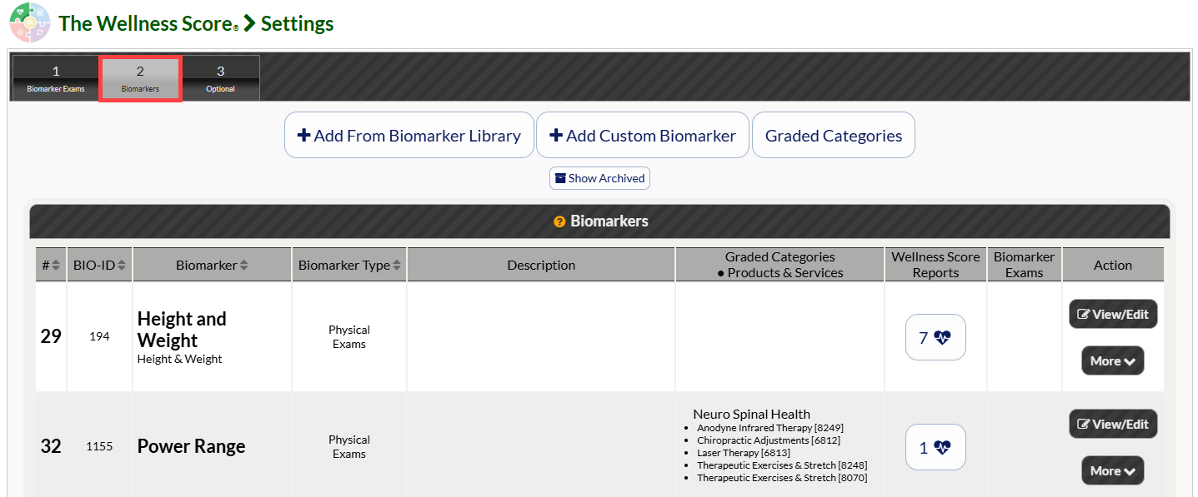Click the Wellness Score puzzle logo
This screenshot has height=497, width=1198.
pyautogui.click(x=29, y=22)
